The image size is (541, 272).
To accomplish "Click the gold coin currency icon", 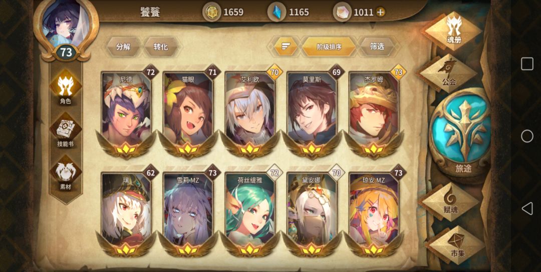I will [x=211, y=11].
